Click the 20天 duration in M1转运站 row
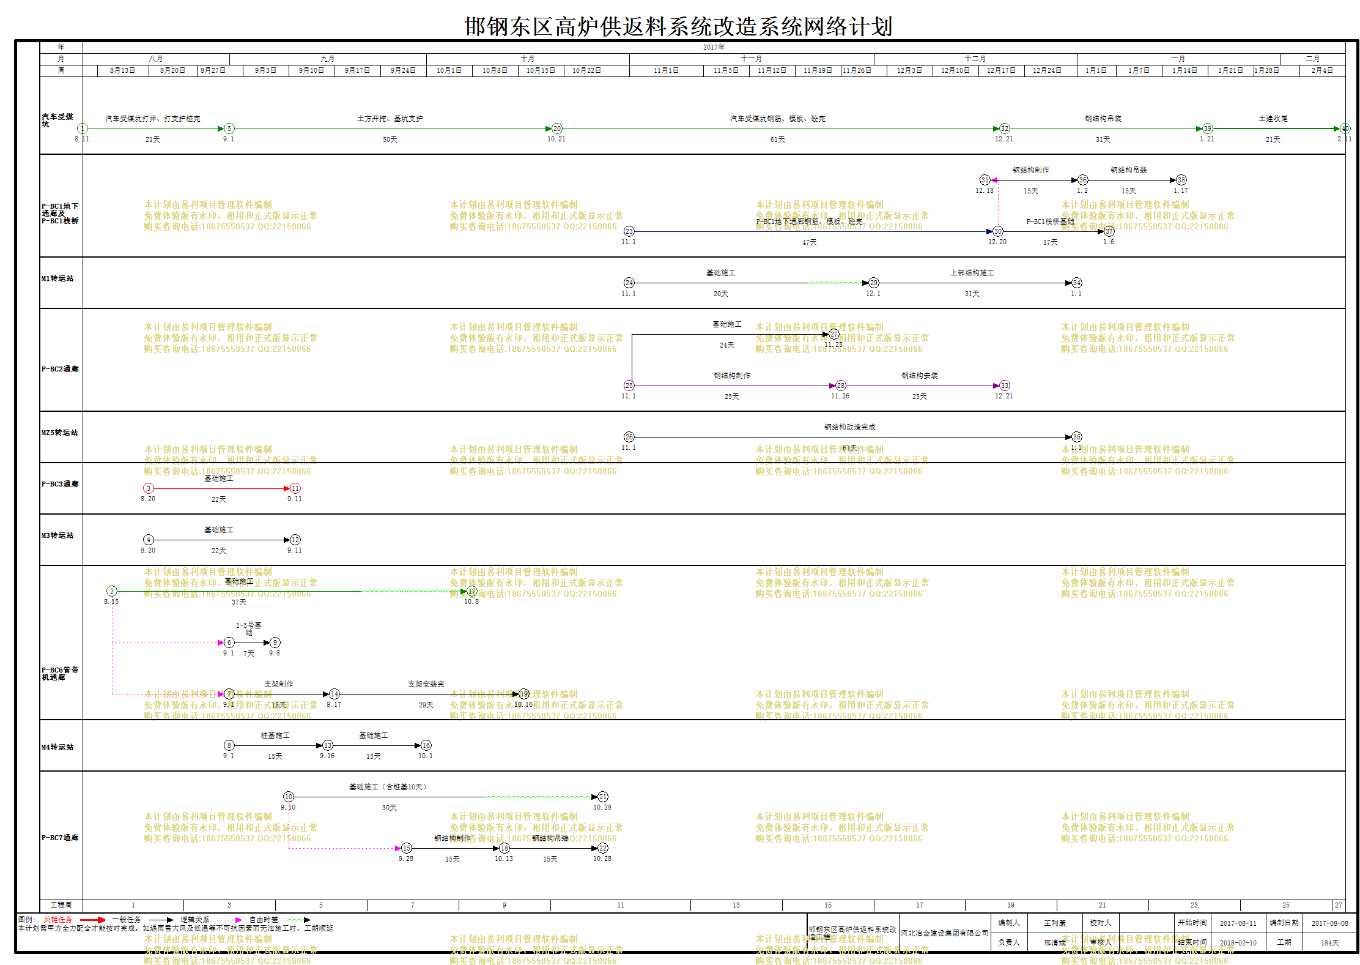Viewport: 1360px width, 965px height. pos(721,294)
